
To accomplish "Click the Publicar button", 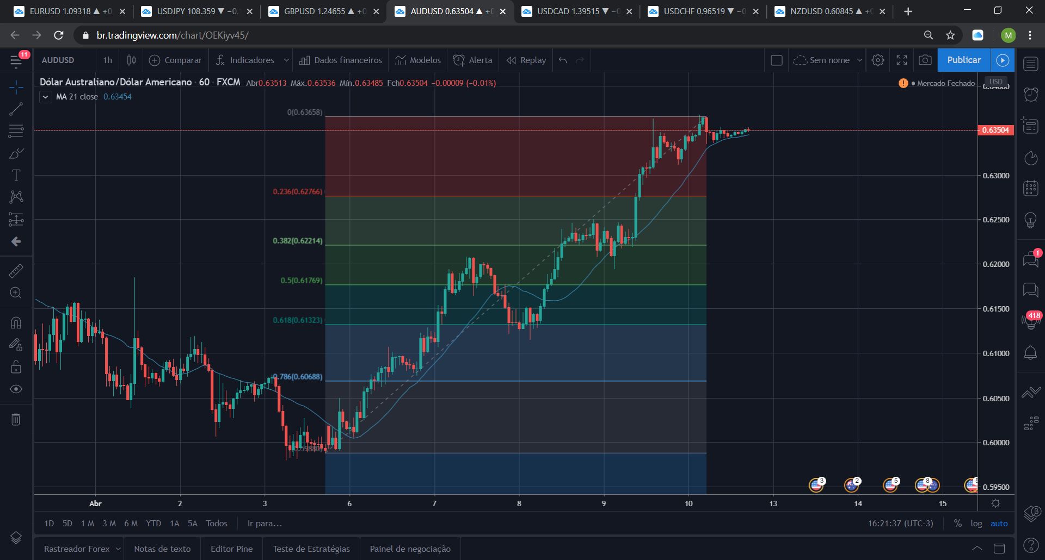I will [x=963, y=60].
